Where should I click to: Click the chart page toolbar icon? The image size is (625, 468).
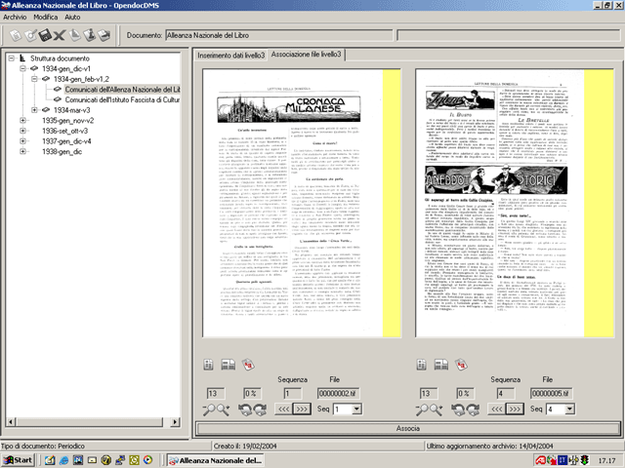click(x=74, y=35)
